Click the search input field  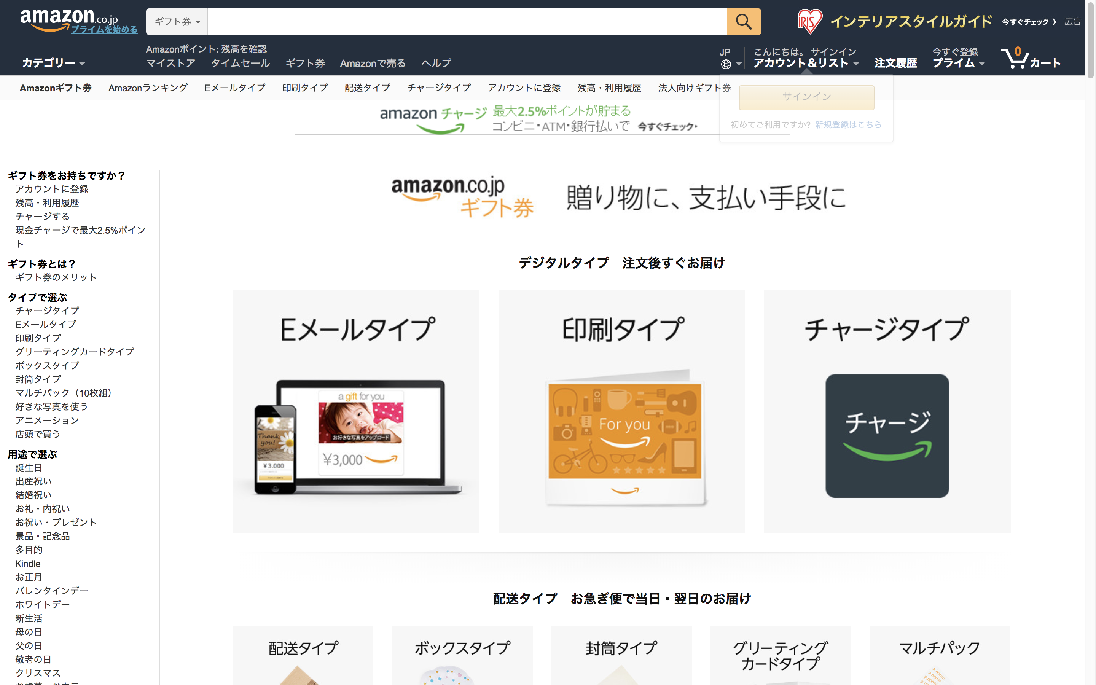tap(467, 21)
